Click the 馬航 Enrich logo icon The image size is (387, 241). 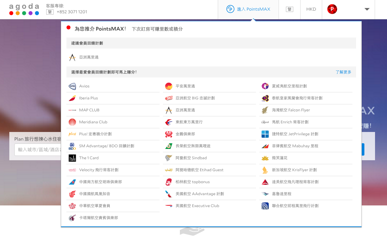(265, 122)
